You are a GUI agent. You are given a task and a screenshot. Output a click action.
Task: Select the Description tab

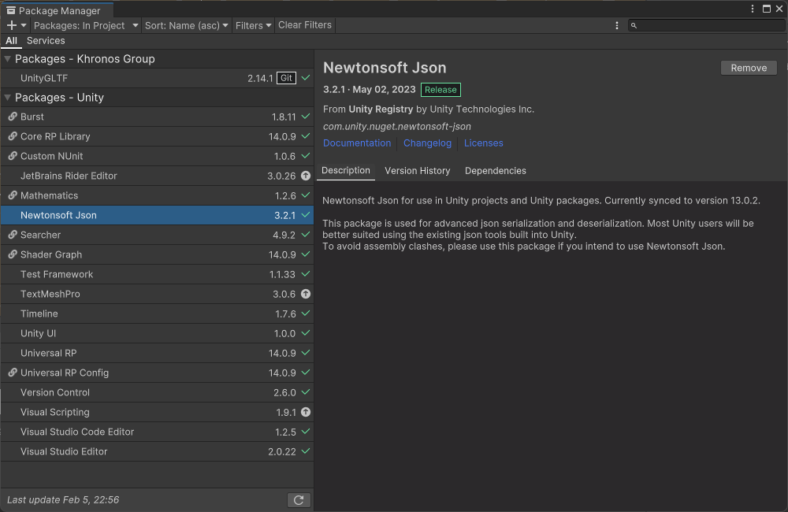[346, 170]
